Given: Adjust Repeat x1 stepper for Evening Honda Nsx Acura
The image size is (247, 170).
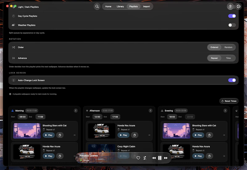Looking at the screenshot, I should [x=194, y=151].
